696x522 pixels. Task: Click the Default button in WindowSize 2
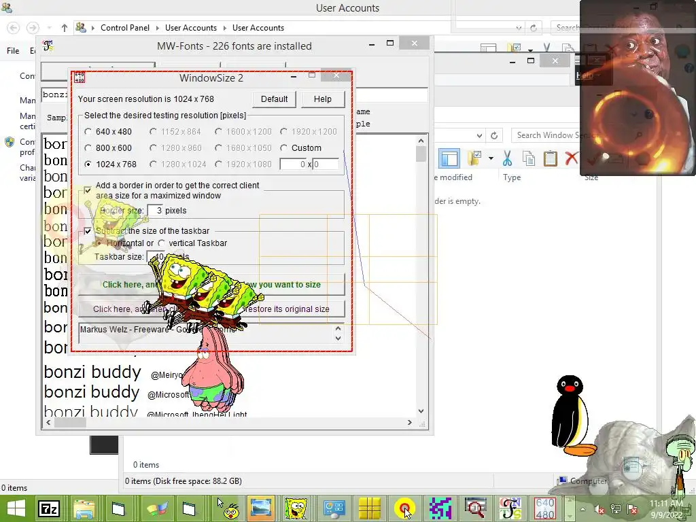[x=275, y=99]
